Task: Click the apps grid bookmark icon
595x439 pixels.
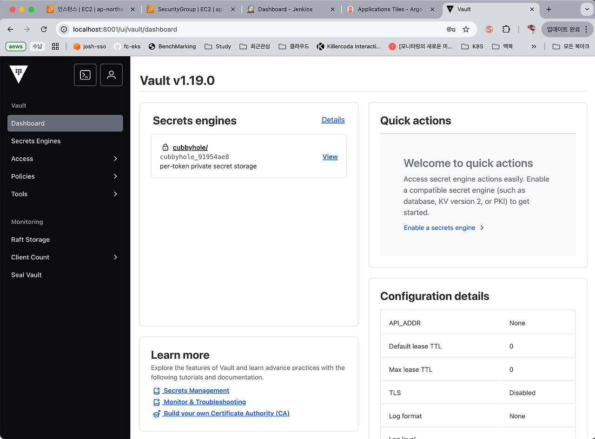Action: tap(55, 46)
